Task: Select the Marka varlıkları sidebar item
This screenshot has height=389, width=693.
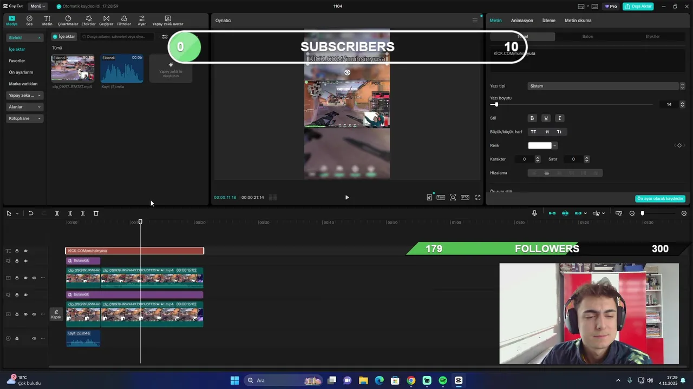Action: click(x=23, y=84)
